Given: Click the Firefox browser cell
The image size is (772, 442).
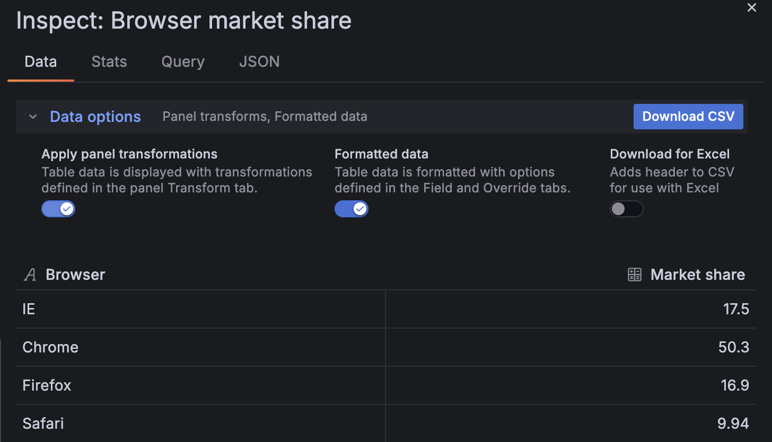Looking at the screenshot, I should point(47,385).
